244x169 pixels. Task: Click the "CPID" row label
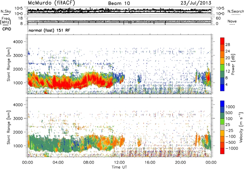click(7, 29)
